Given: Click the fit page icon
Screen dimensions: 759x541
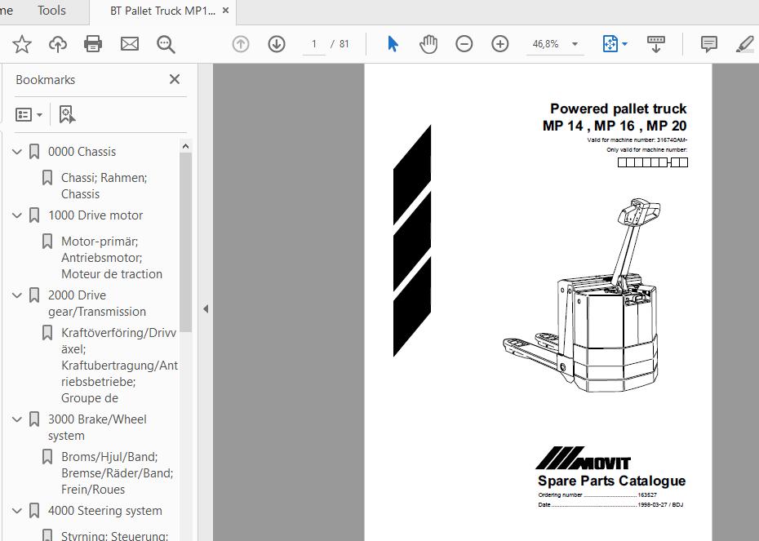Looking at the screenshot, I should click(x=610, y=44).
